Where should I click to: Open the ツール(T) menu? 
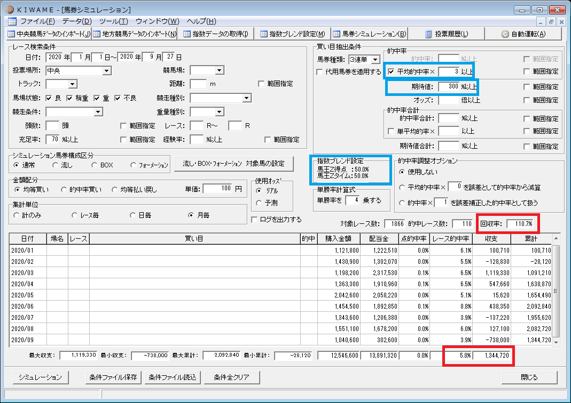tap(114, 21)
